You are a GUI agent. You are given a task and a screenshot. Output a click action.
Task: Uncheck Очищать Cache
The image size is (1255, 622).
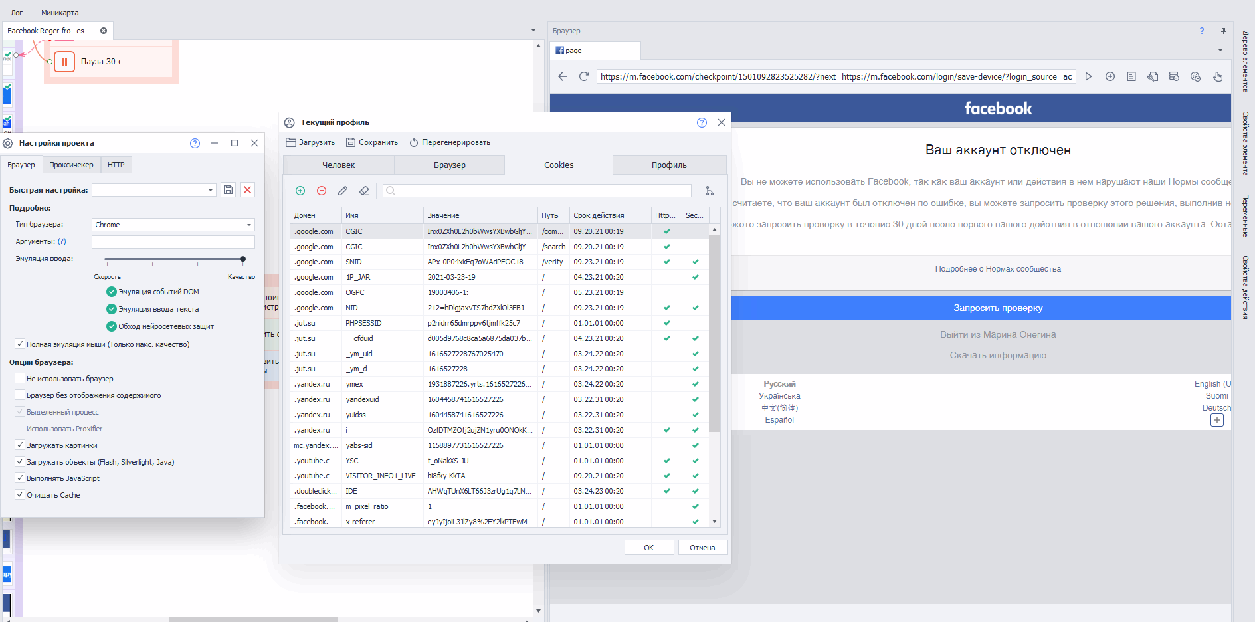pos(20,495)
